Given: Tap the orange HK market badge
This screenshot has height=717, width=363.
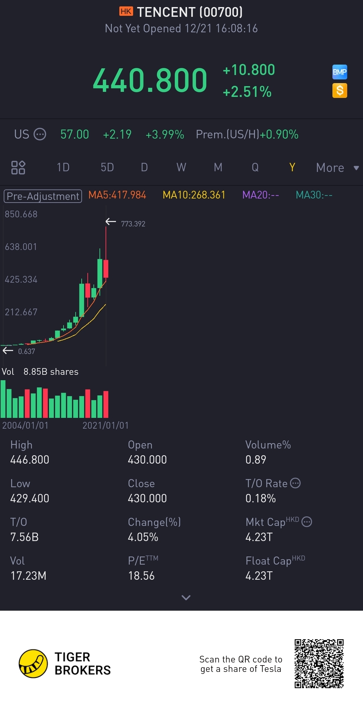Looking at the screenshot, I should click(126, 12).
